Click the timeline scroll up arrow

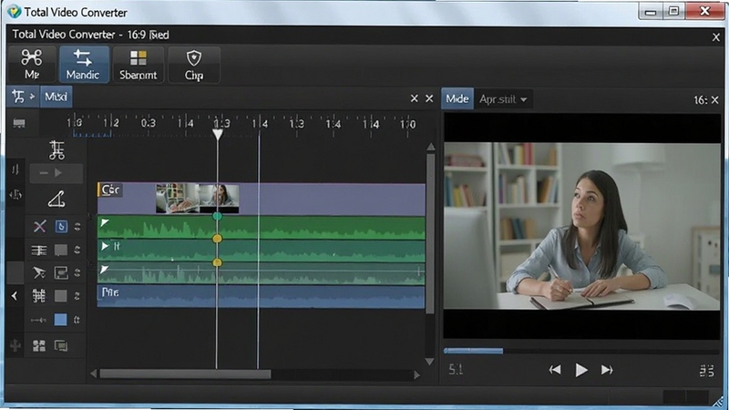coord(430,147)
